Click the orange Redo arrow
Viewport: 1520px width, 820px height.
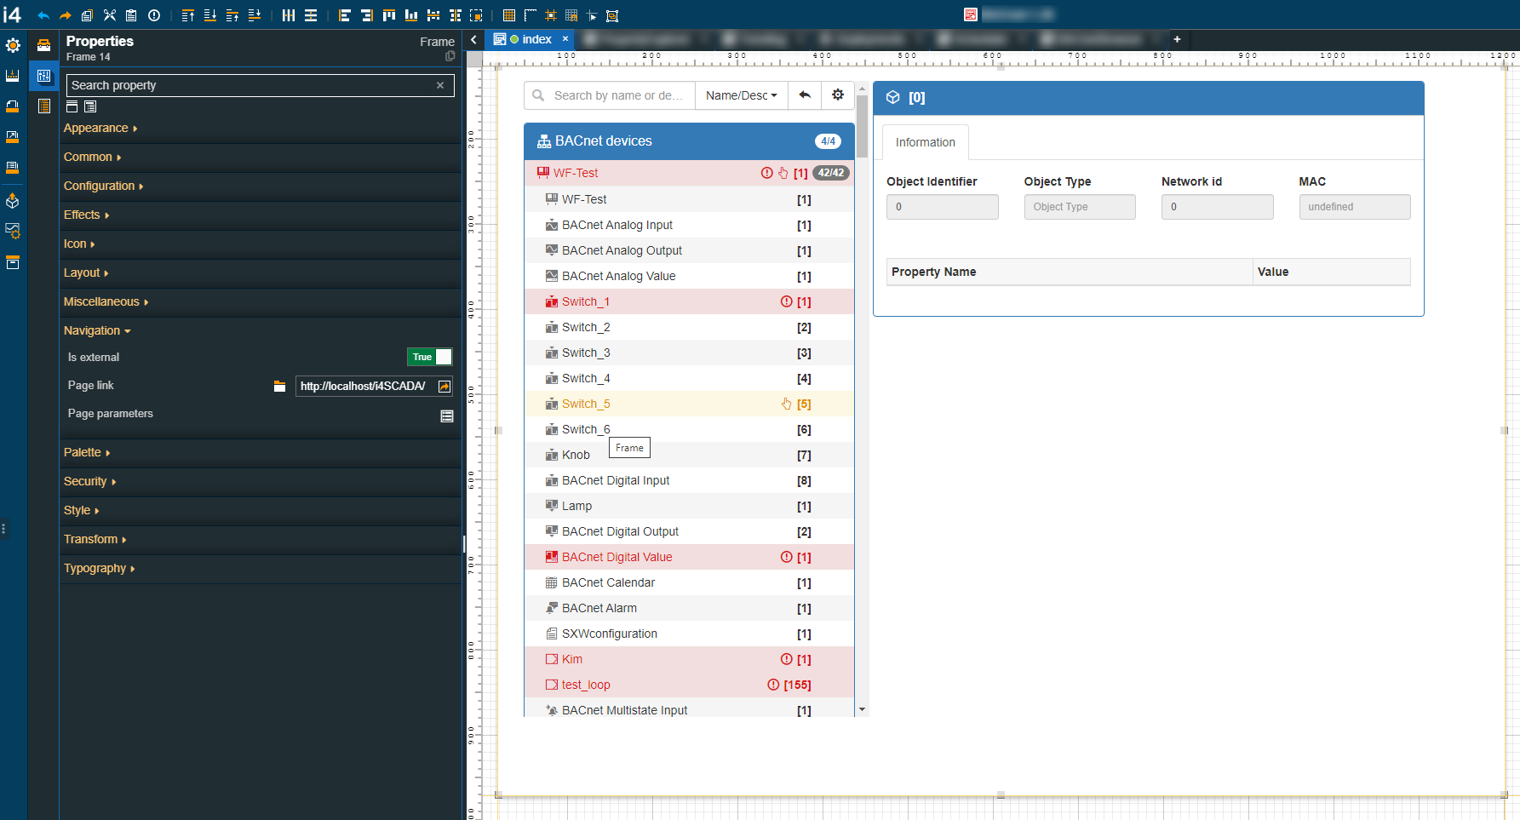65,15
